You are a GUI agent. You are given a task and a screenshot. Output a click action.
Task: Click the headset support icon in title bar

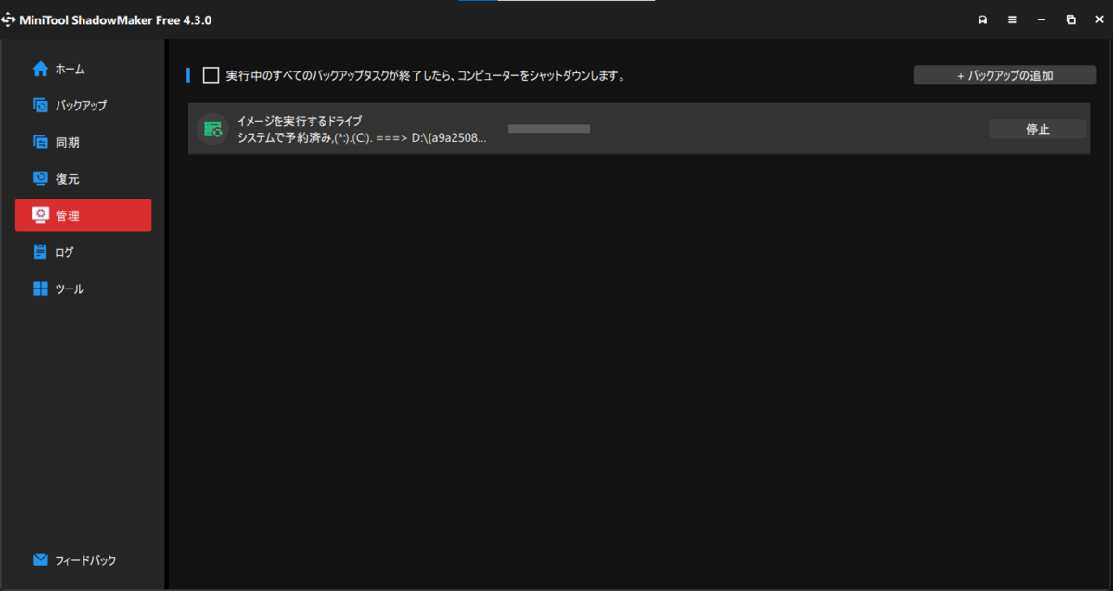[982, 19]
